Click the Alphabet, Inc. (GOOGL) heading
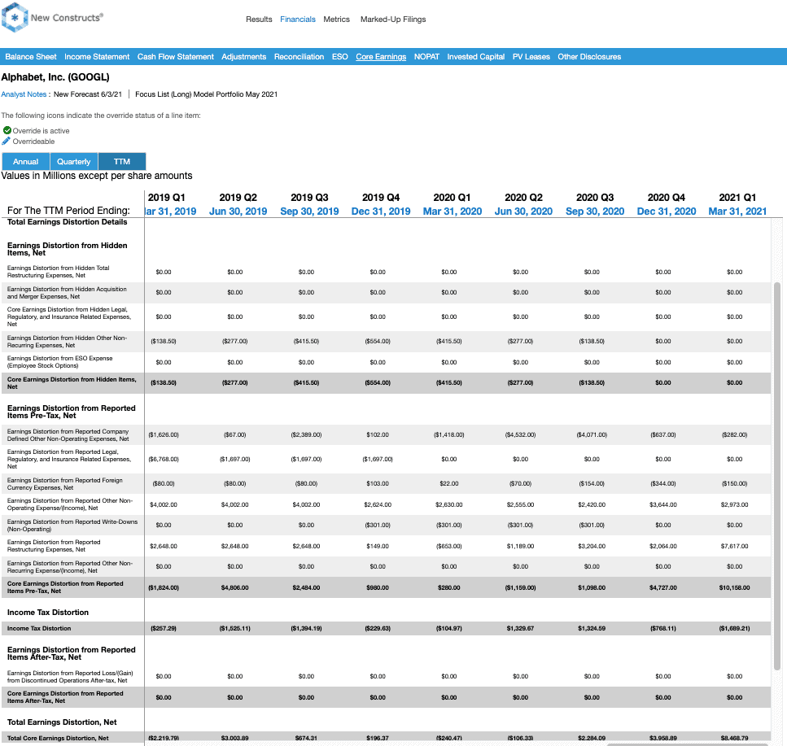Screen dimensions: 787x746 point(55,77)
